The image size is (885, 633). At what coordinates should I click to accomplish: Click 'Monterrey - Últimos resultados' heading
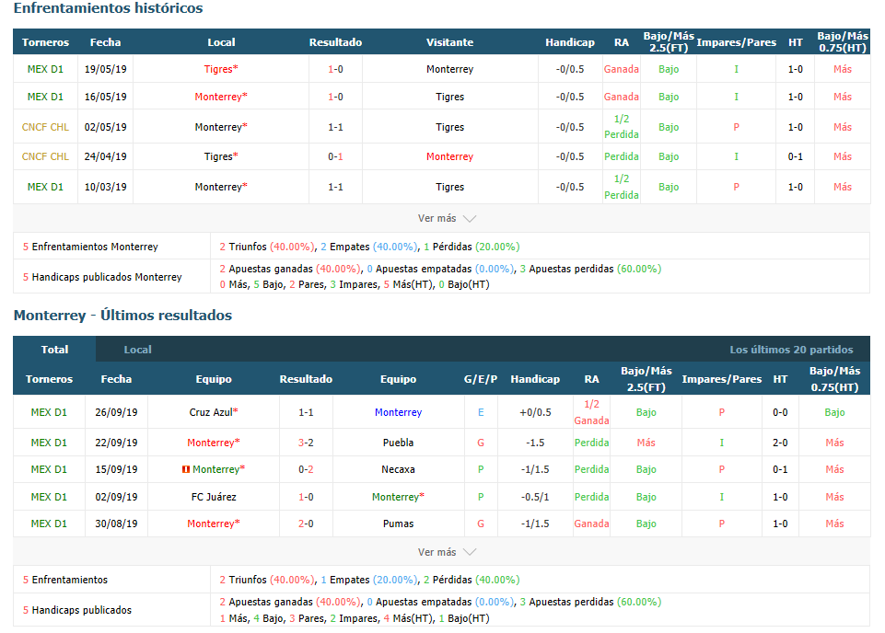[x=122, y=315]
